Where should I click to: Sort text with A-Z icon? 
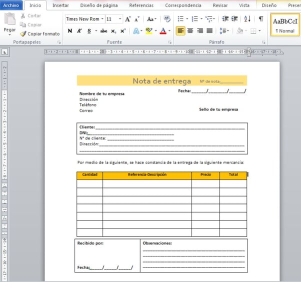pos(247,19)
